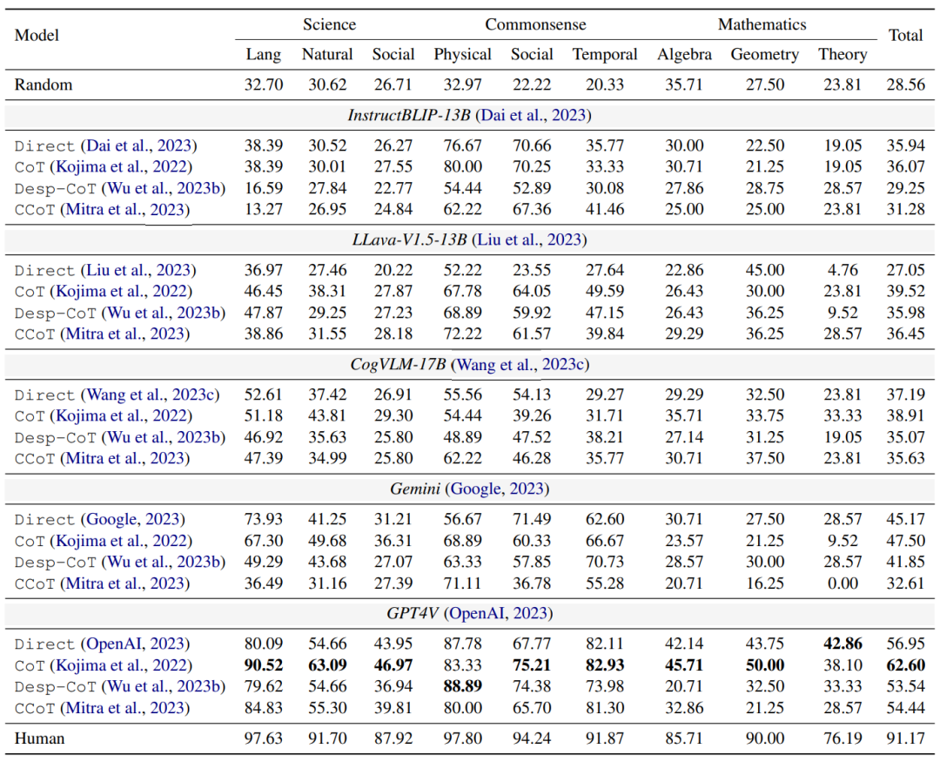Open Dai et al., 2023 citation in Direct row
The image size is (940, 762).
coord(139,145)
